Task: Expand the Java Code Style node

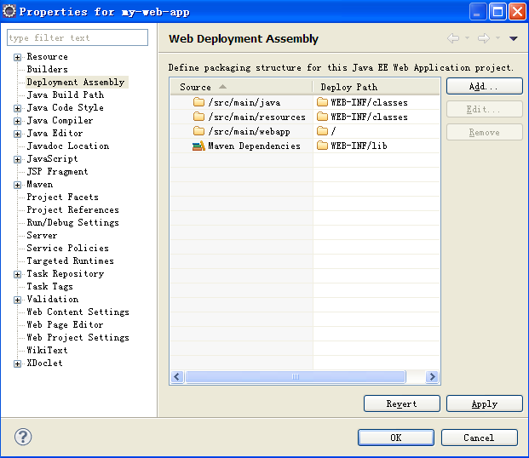Action: [17, 108]
